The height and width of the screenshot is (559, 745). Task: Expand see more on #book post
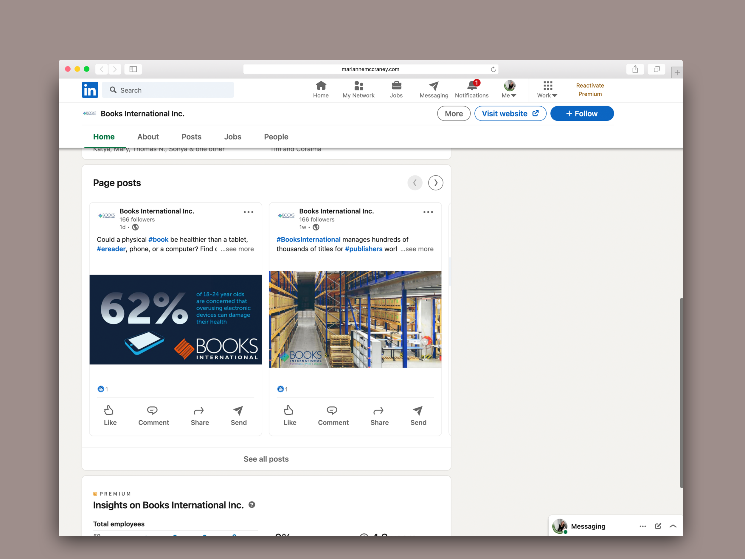point(237,249)
